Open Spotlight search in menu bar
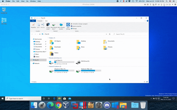The image size is (177, 110). (x=167, y=1)
